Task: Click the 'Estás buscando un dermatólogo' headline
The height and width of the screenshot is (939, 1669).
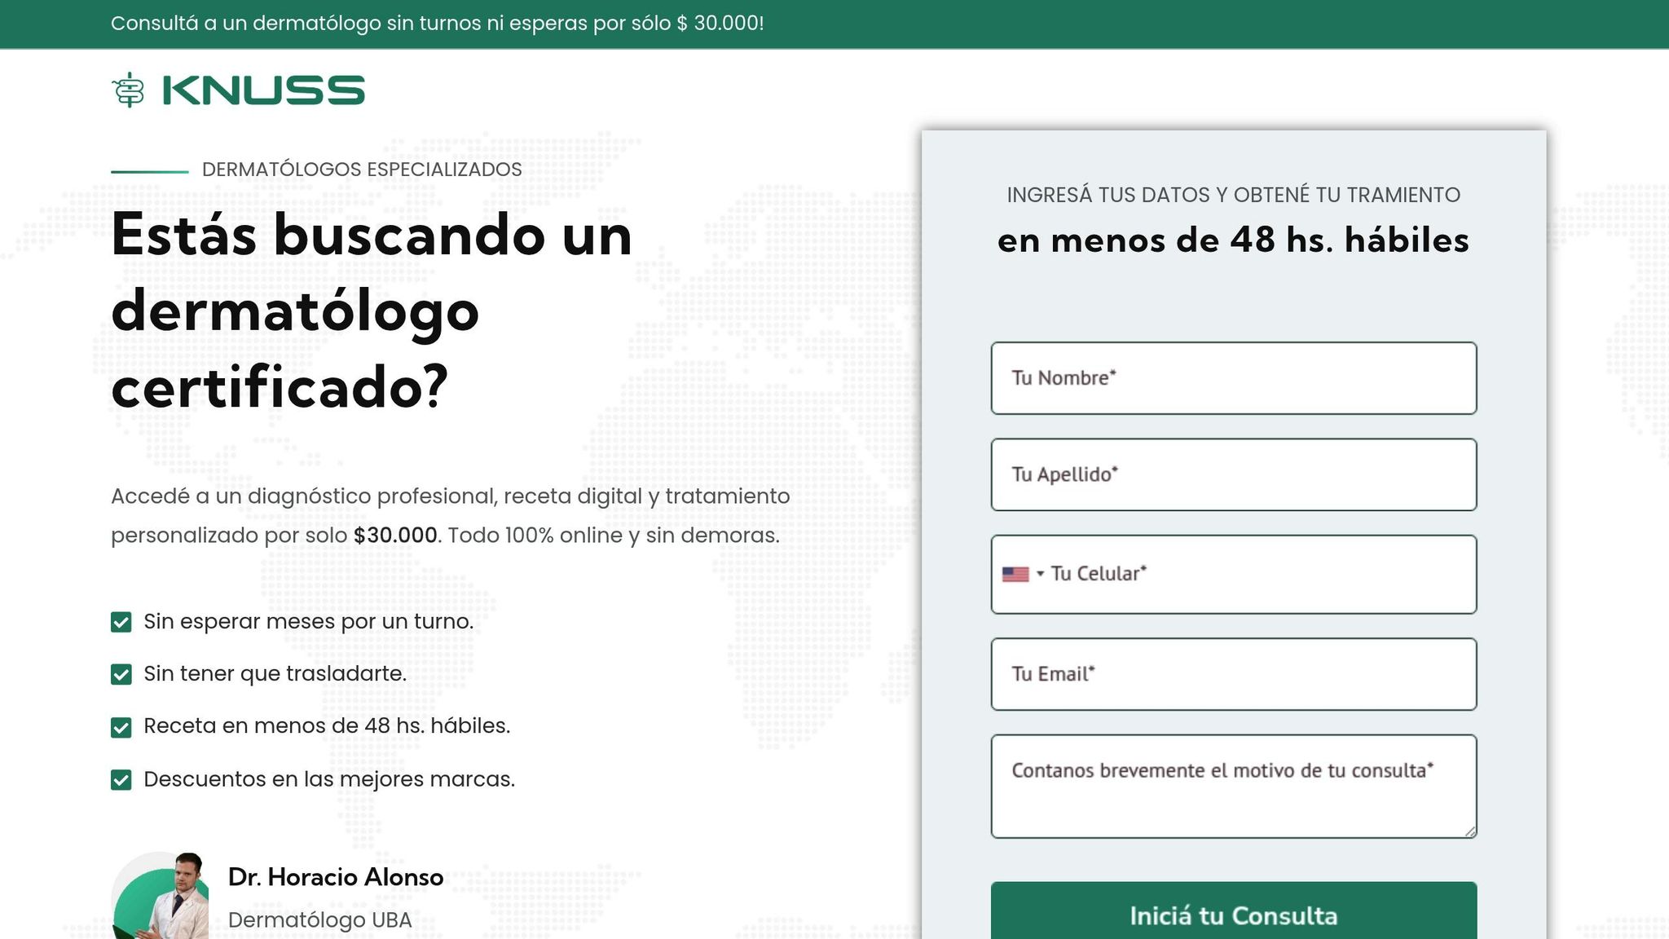Action: coord(371,310)
